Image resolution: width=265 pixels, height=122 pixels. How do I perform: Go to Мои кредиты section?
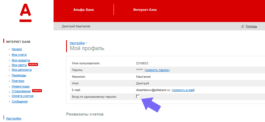tap(21, 60)
